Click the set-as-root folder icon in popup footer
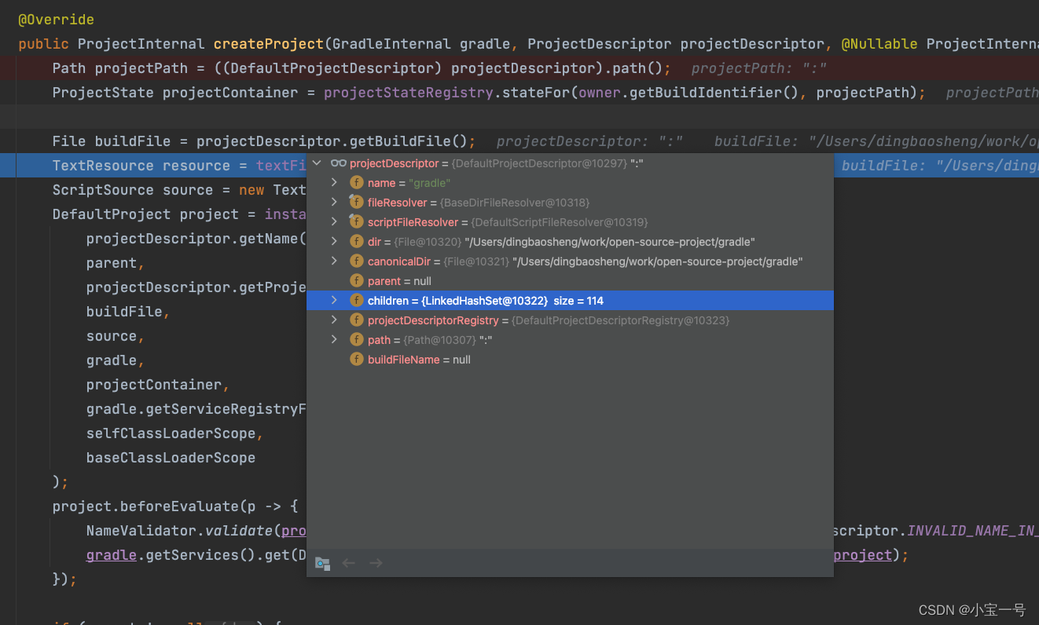 pyautogui.click(x=322, y=563)
